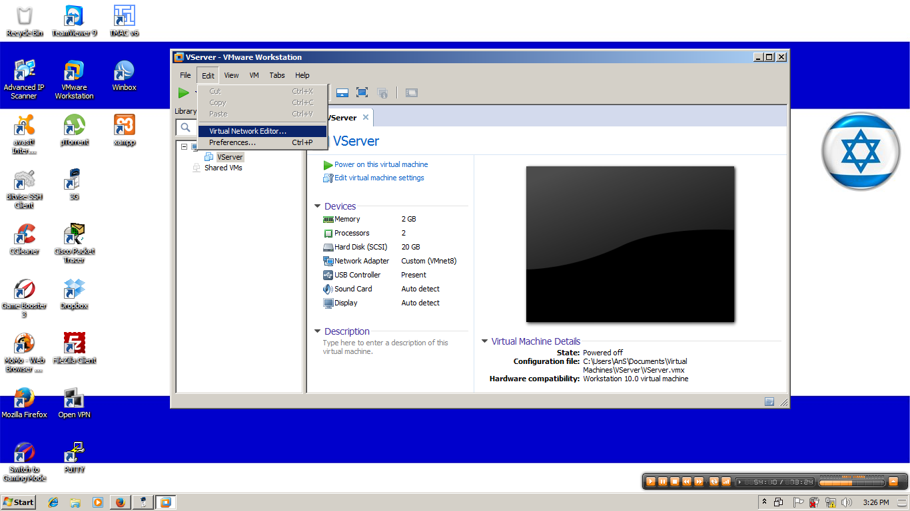Open the Winbox desktop shortcut

(x=124, y=75)
